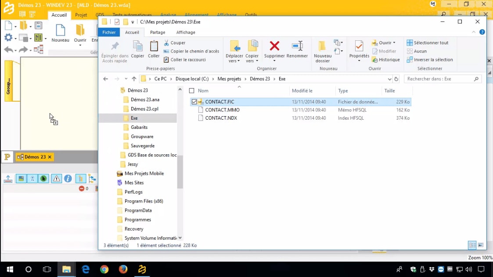
Task: Click details view icon in status bar
Action: pyautogui.click(x=472, y=245)
